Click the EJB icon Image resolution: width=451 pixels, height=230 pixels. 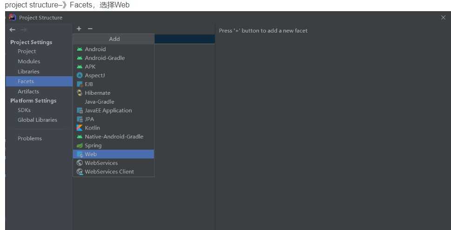pyautogui.click(x=80, y=84)
